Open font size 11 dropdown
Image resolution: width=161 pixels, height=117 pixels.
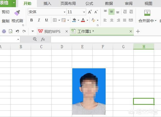(84, 12)
